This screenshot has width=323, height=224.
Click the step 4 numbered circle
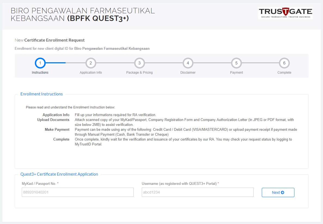tap(188, 63)
